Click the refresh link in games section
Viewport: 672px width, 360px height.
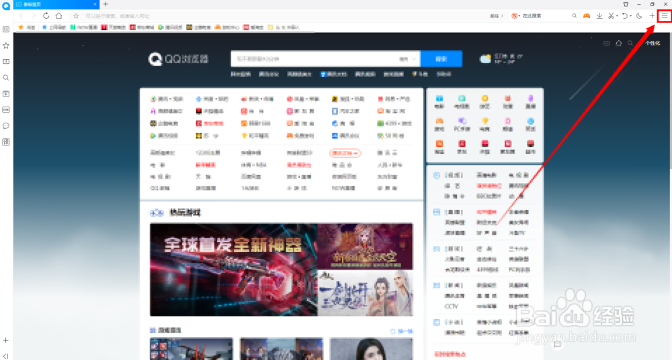[402, 331]
